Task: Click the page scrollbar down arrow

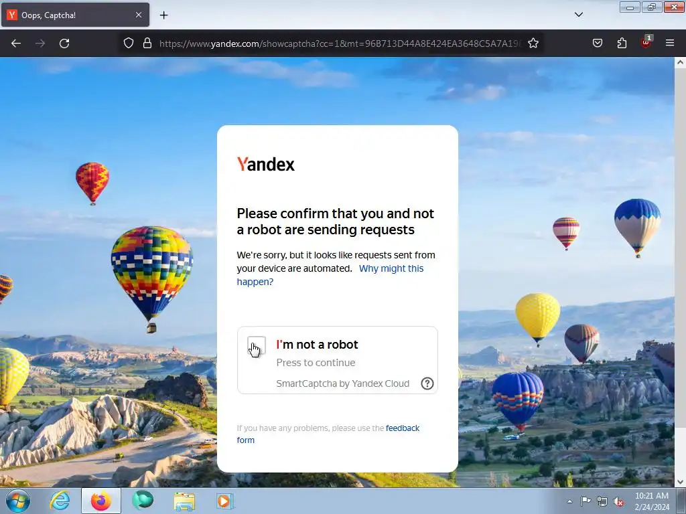Action: coord(680,482)
